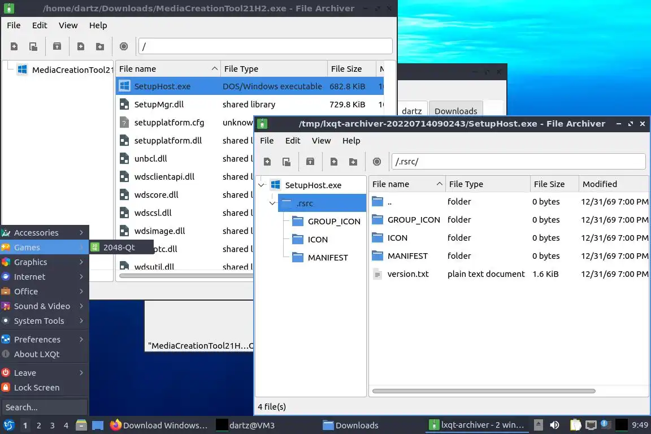Open Edit menu in MediaCreationTool window
Viewport: 651px width, 434px height.
(40, 25)
